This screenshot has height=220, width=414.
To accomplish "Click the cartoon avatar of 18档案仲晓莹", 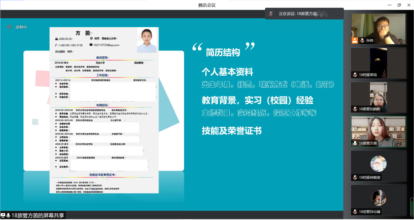I will tap(378, 164).
